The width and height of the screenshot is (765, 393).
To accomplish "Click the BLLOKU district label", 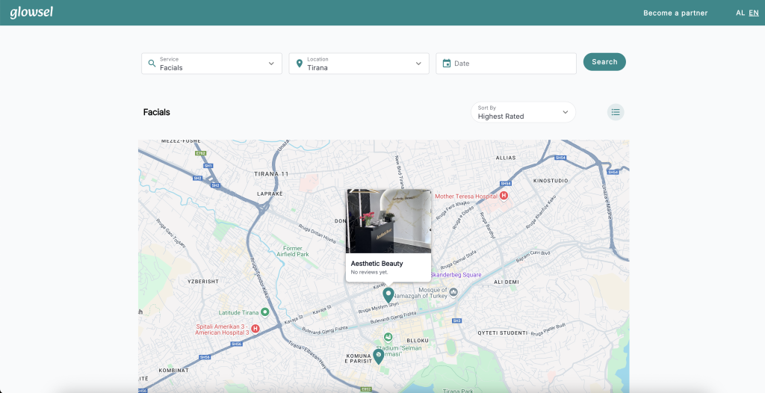I will click(x=418, y=340).
